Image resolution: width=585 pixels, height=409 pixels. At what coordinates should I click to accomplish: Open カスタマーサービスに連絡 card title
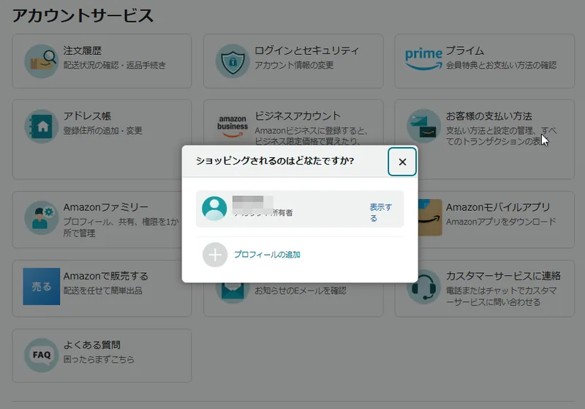tap(503, 276)
